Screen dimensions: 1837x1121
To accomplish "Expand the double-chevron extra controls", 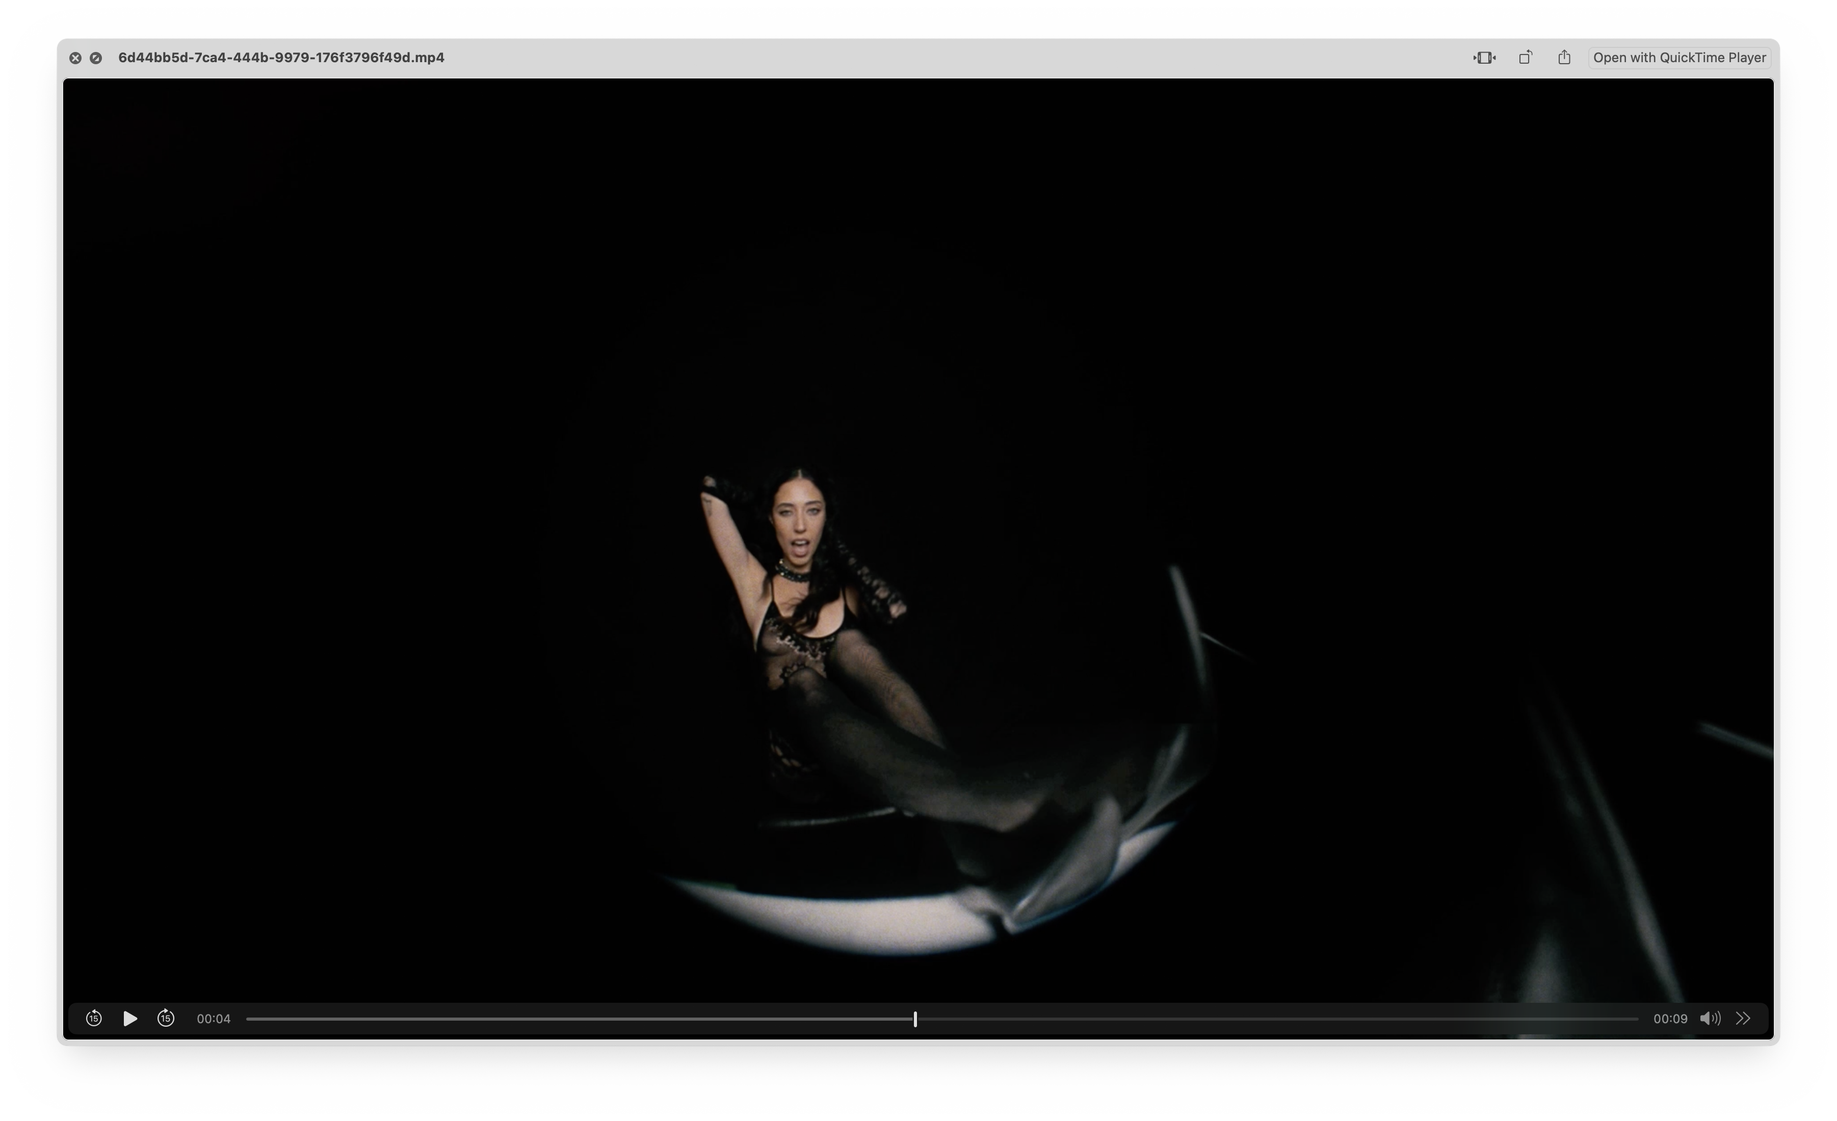I will click(1742, 1018).
